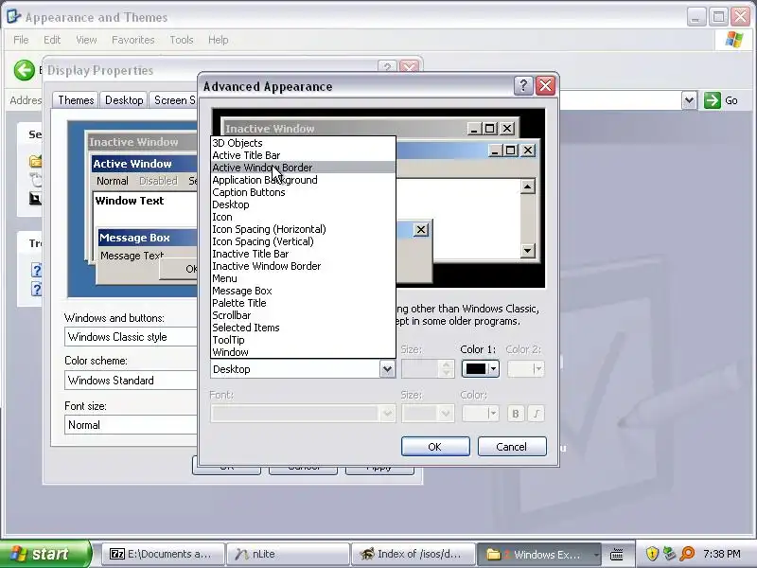The height and width of the screenshot is (568, 757).
Task: Select 'ToolTip' from the list
Action: [x=303, y=340]
